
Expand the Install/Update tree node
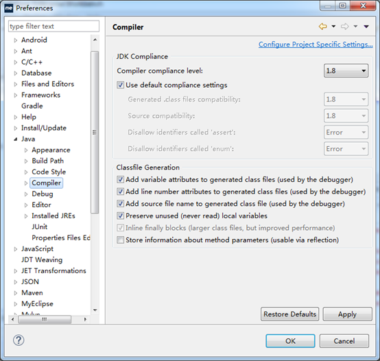16,128
